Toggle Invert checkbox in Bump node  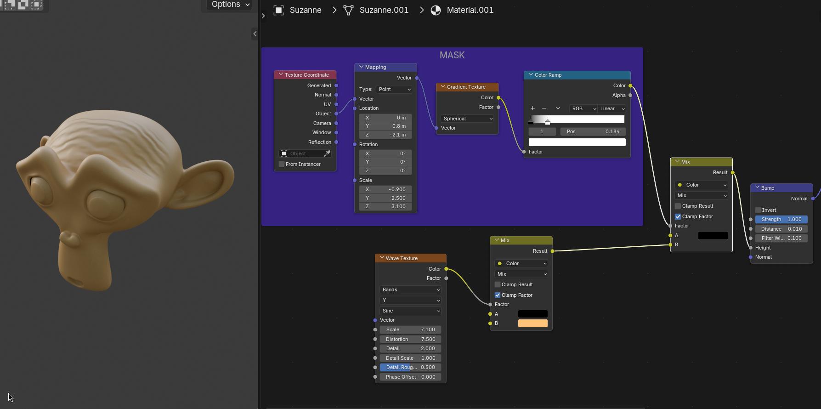pyautogui.click(x=758, y=210)
